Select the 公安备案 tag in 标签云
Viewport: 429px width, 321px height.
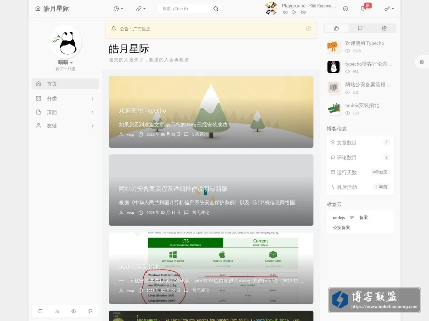click(x=341, y=228)
